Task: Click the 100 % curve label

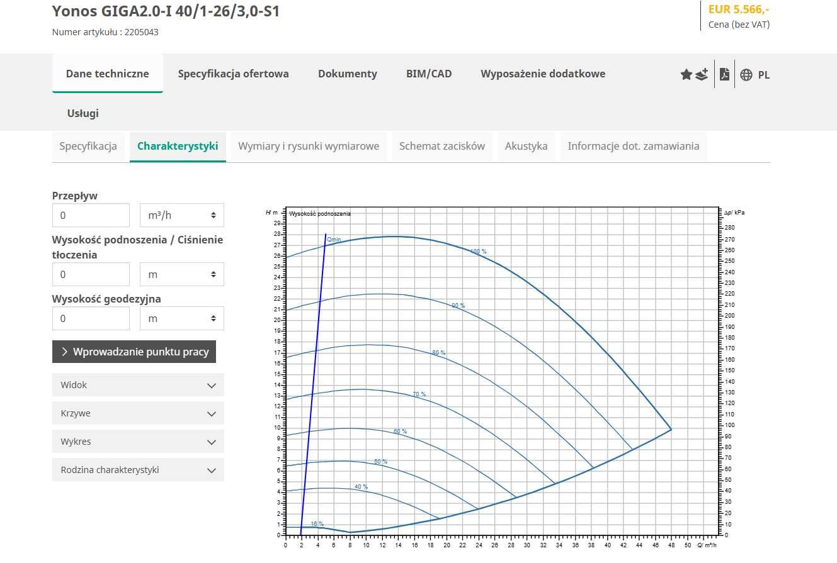Action: click(479, 252)
